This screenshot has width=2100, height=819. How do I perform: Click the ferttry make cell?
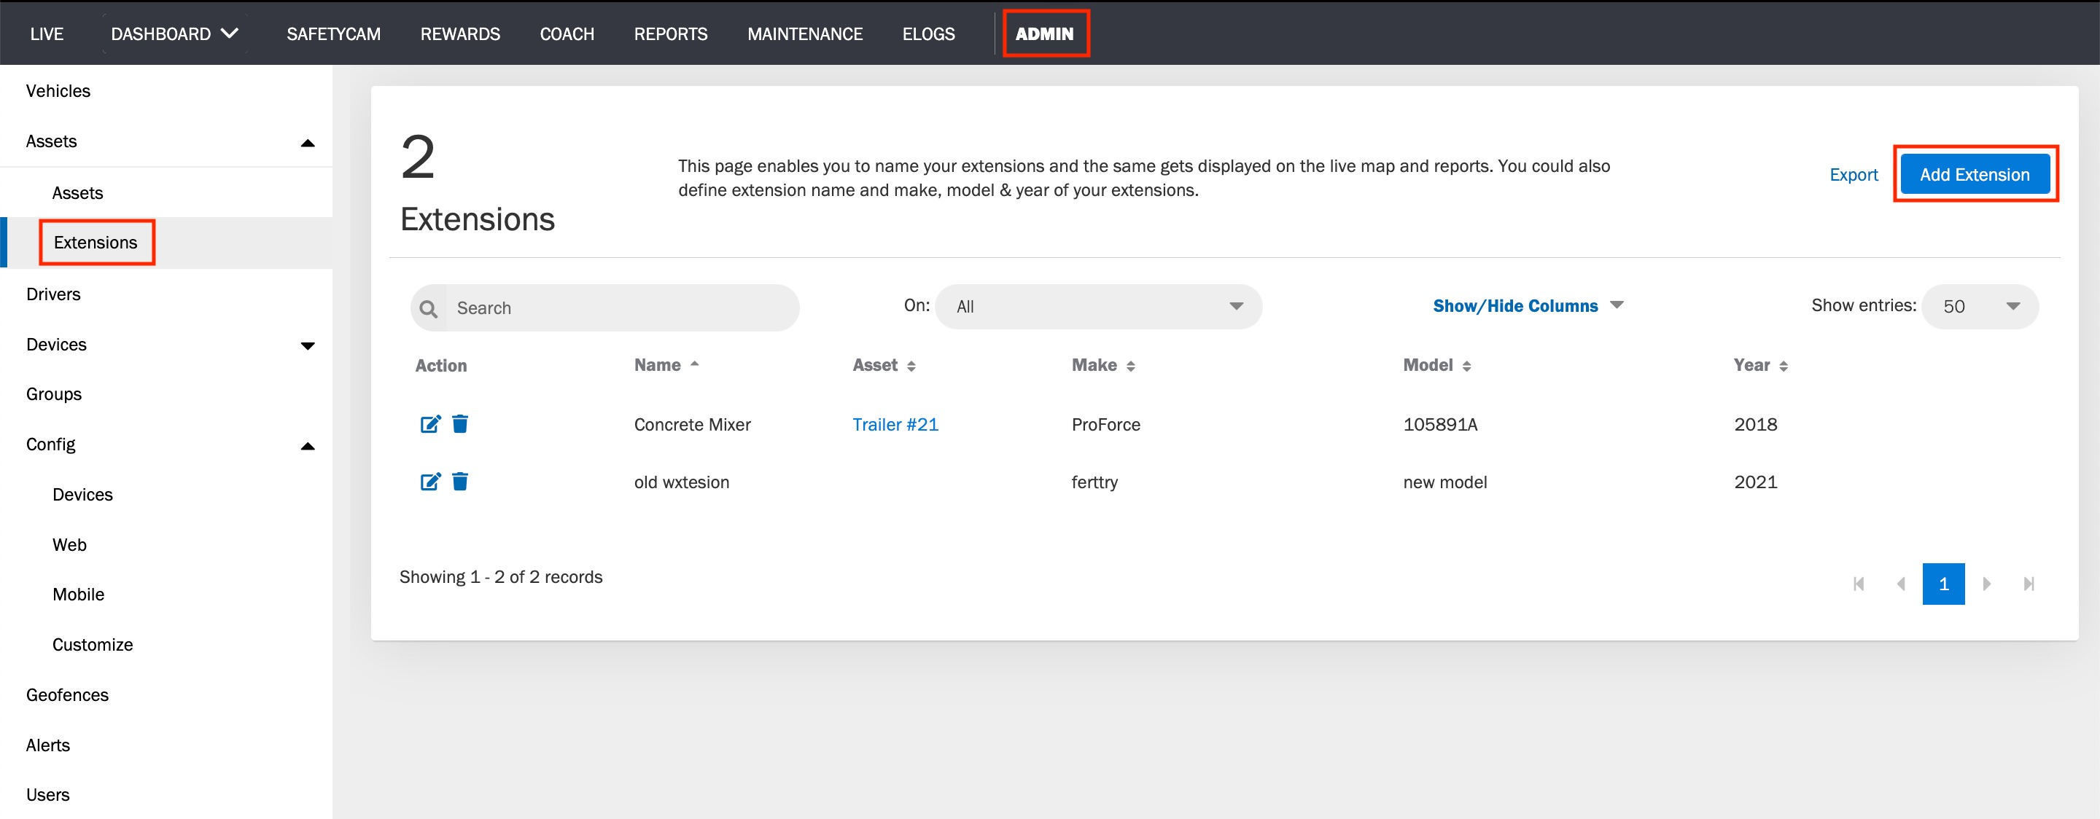pyautogui.click(x=1094, y=482)
